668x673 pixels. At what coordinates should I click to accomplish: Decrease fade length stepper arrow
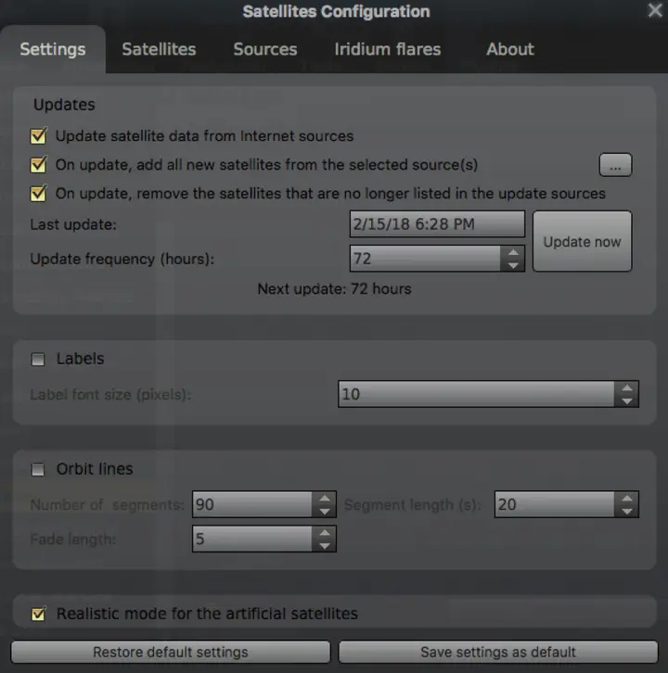[x=325, y=545]
